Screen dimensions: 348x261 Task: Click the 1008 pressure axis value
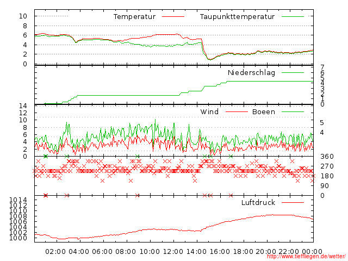pos(18,216)
